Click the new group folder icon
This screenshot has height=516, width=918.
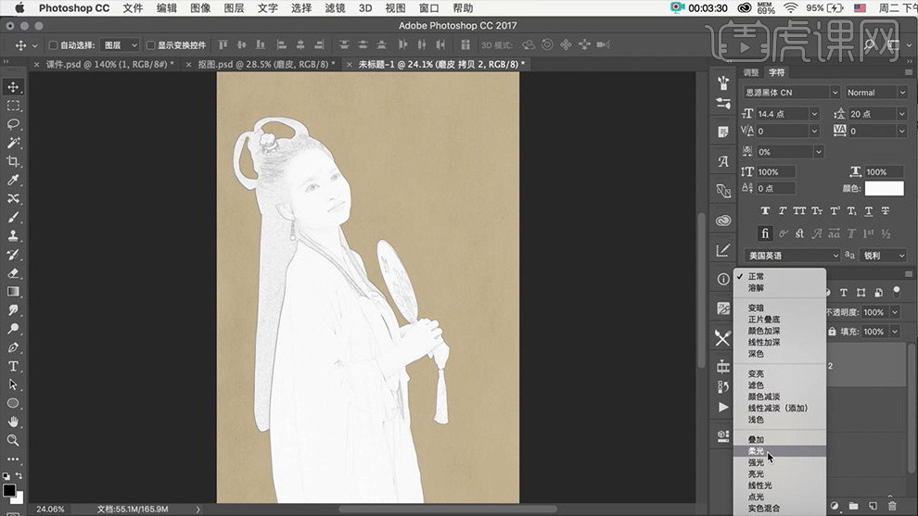point(854,506)
